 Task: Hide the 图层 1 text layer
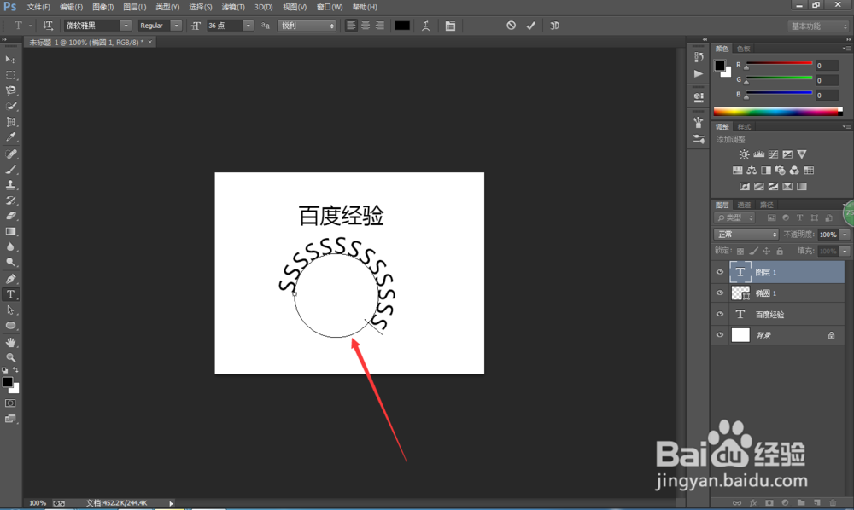(720, 272)
